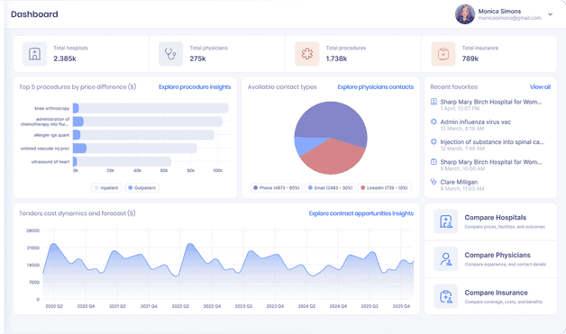Screen dimensions: 566x334
Task: Toggle the Phone (4873 - 60%) legend
Action: click(277, 188)
